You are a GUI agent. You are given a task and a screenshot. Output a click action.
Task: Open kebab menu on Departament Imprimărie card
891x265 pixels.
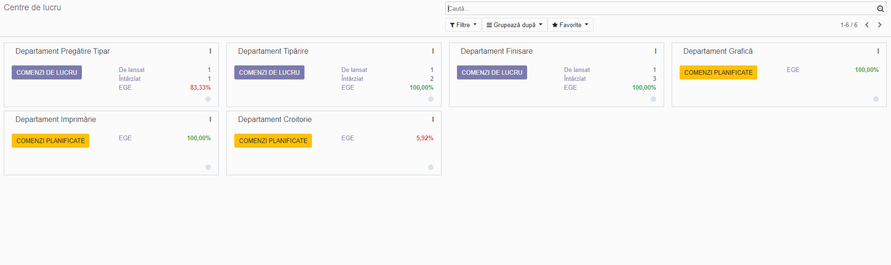[x=210, y=119]
